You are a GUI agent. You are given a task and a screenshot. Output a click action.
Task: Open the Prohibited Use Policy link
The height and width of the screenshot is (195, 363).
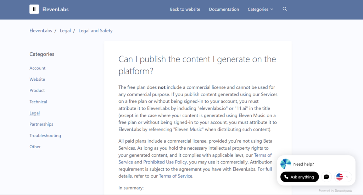[x=165, y=162]
